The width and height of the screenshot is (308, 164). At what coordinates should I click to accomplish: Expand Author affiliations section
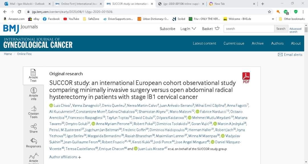point(65,157)
